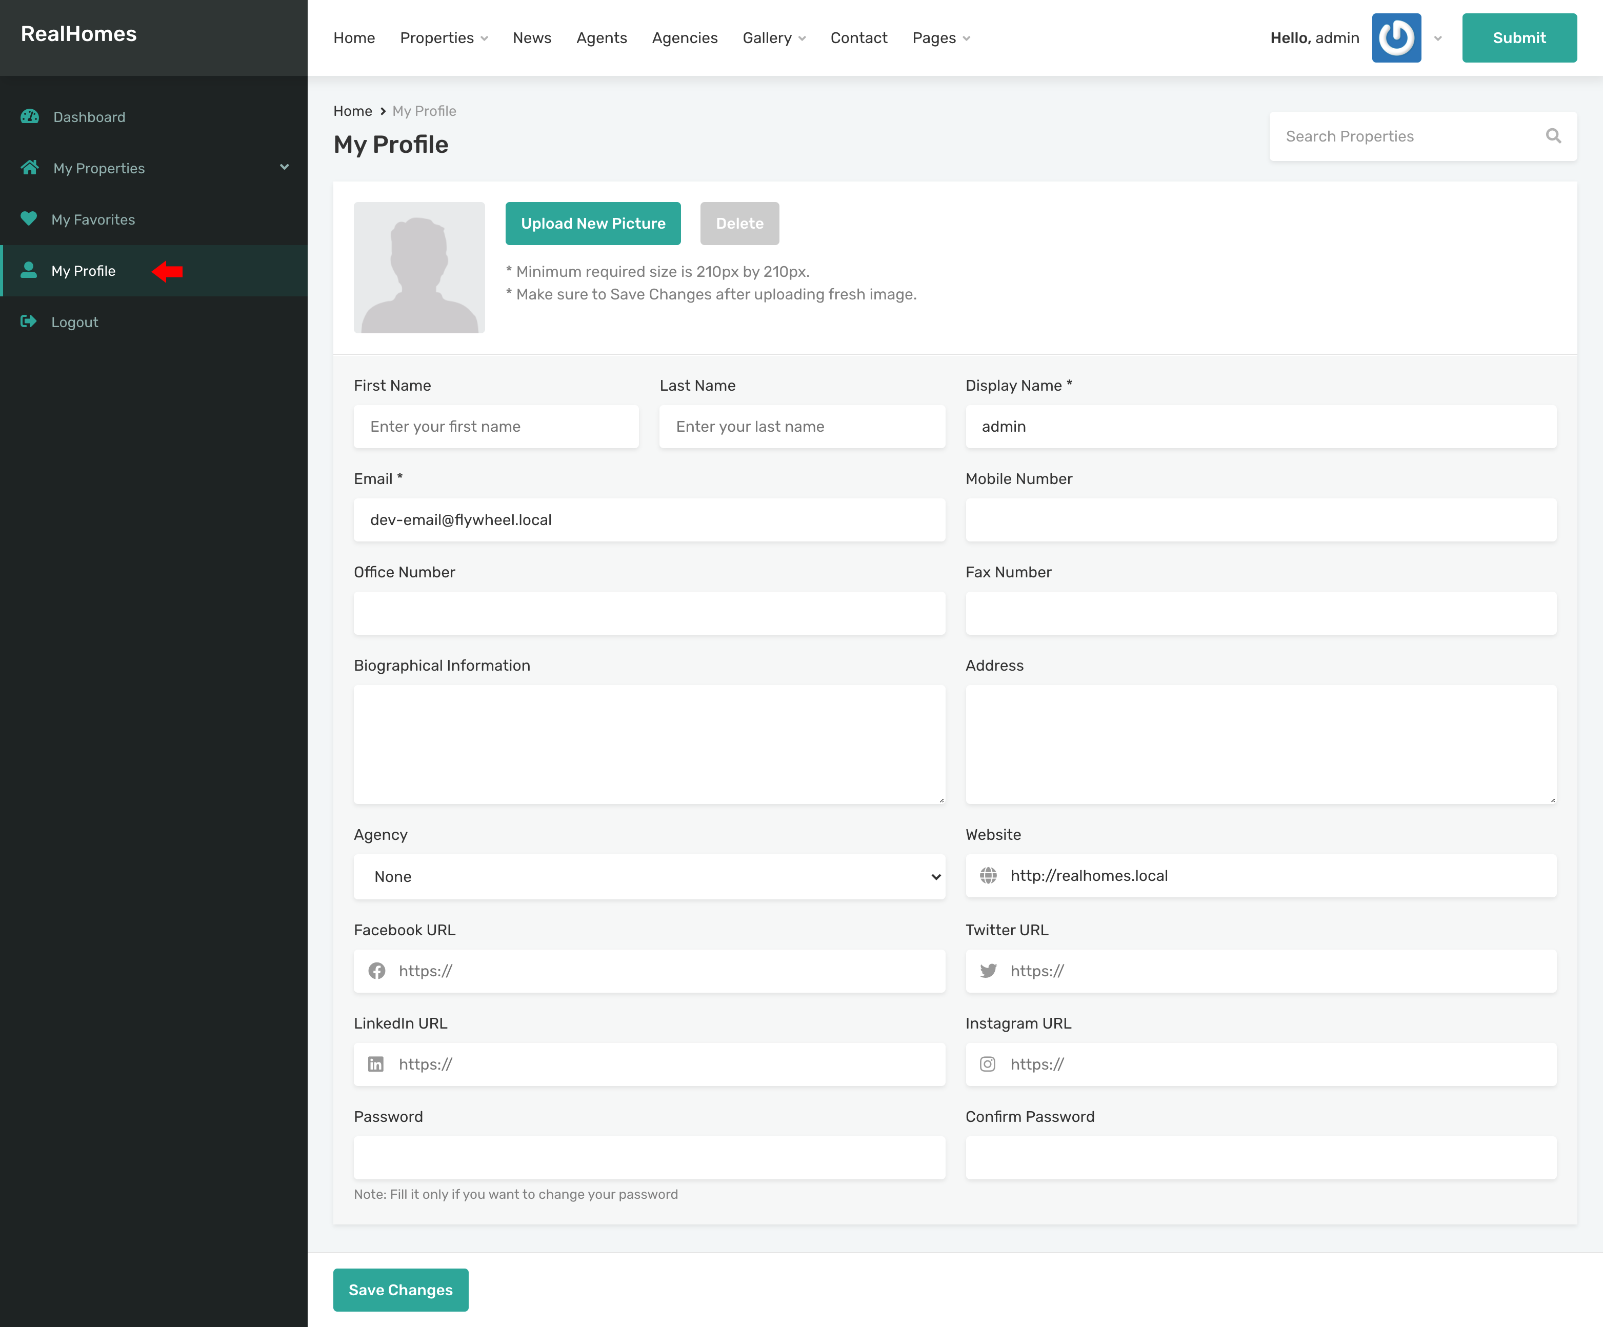Click the RealHomes logo link

[78, 33]
